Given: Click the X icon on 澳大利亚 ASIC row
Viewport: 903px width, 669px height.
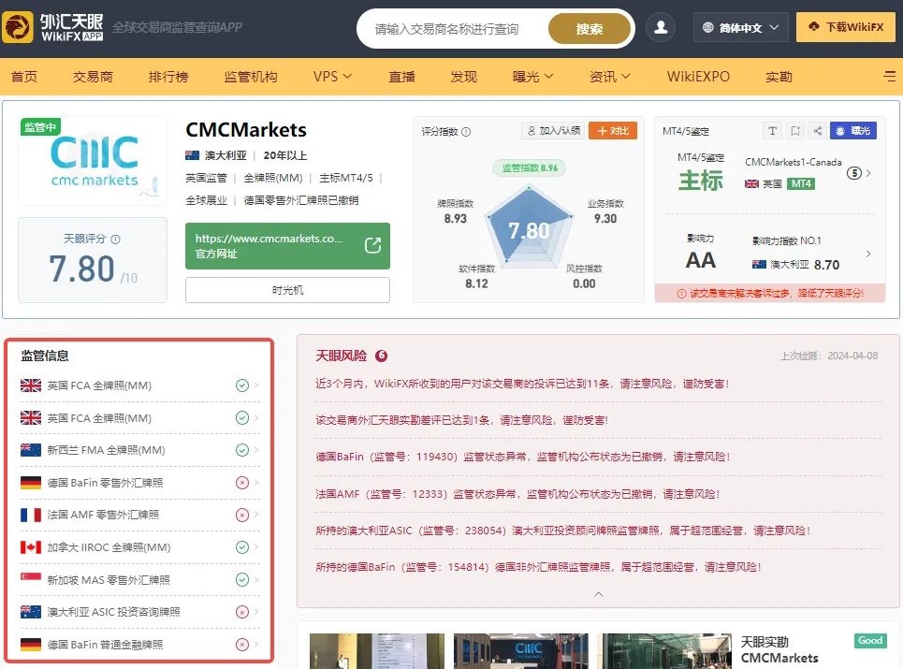Looking at the screenshot, I should [x=241, y=612].
